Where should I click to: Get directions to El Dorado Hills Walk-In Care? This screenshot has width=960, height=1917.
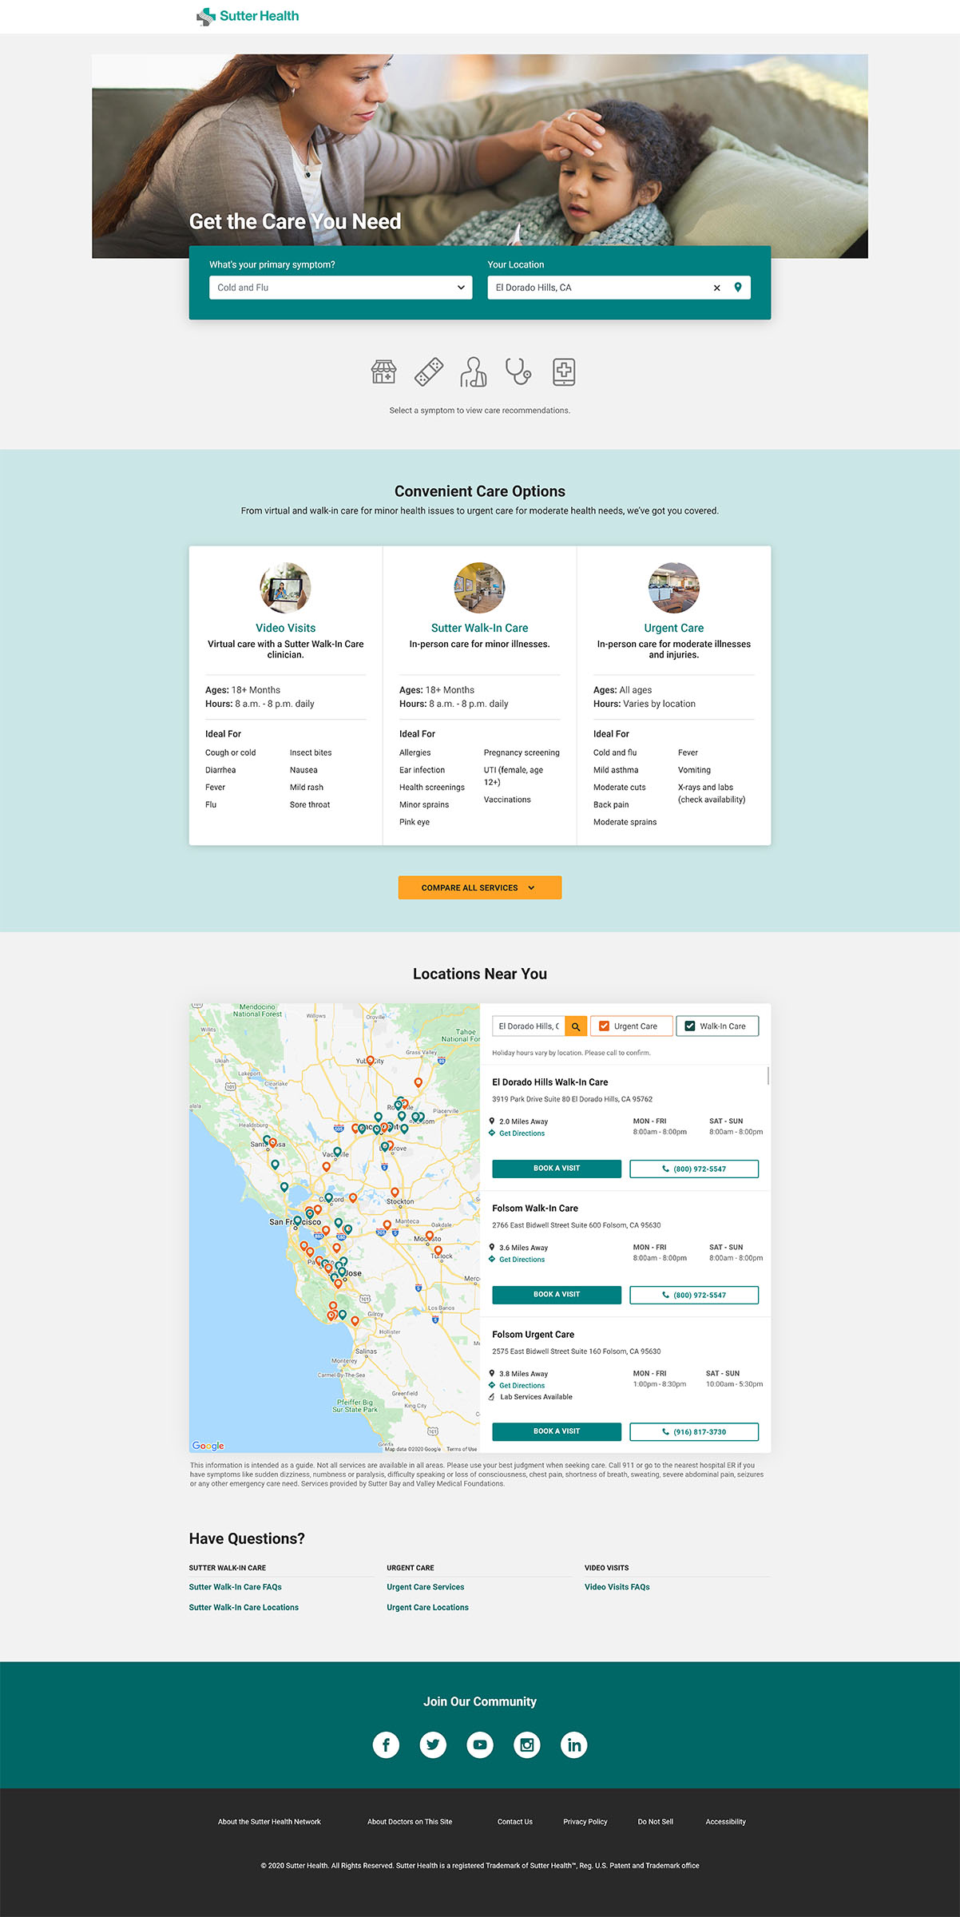tap(522, 1133)
